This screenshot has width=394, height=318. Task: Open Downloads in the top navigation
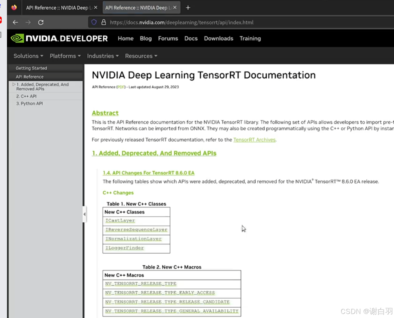[x=219, y=39]
